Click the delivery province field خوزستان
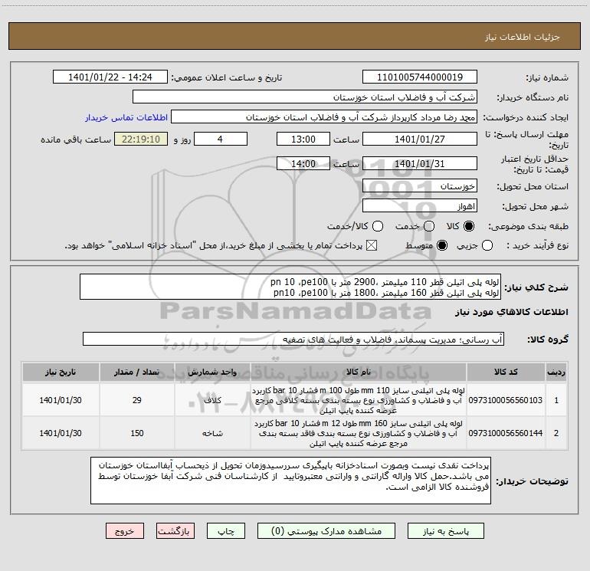The height and width of the screenshot is (571, 590). [x=420, y=186]
